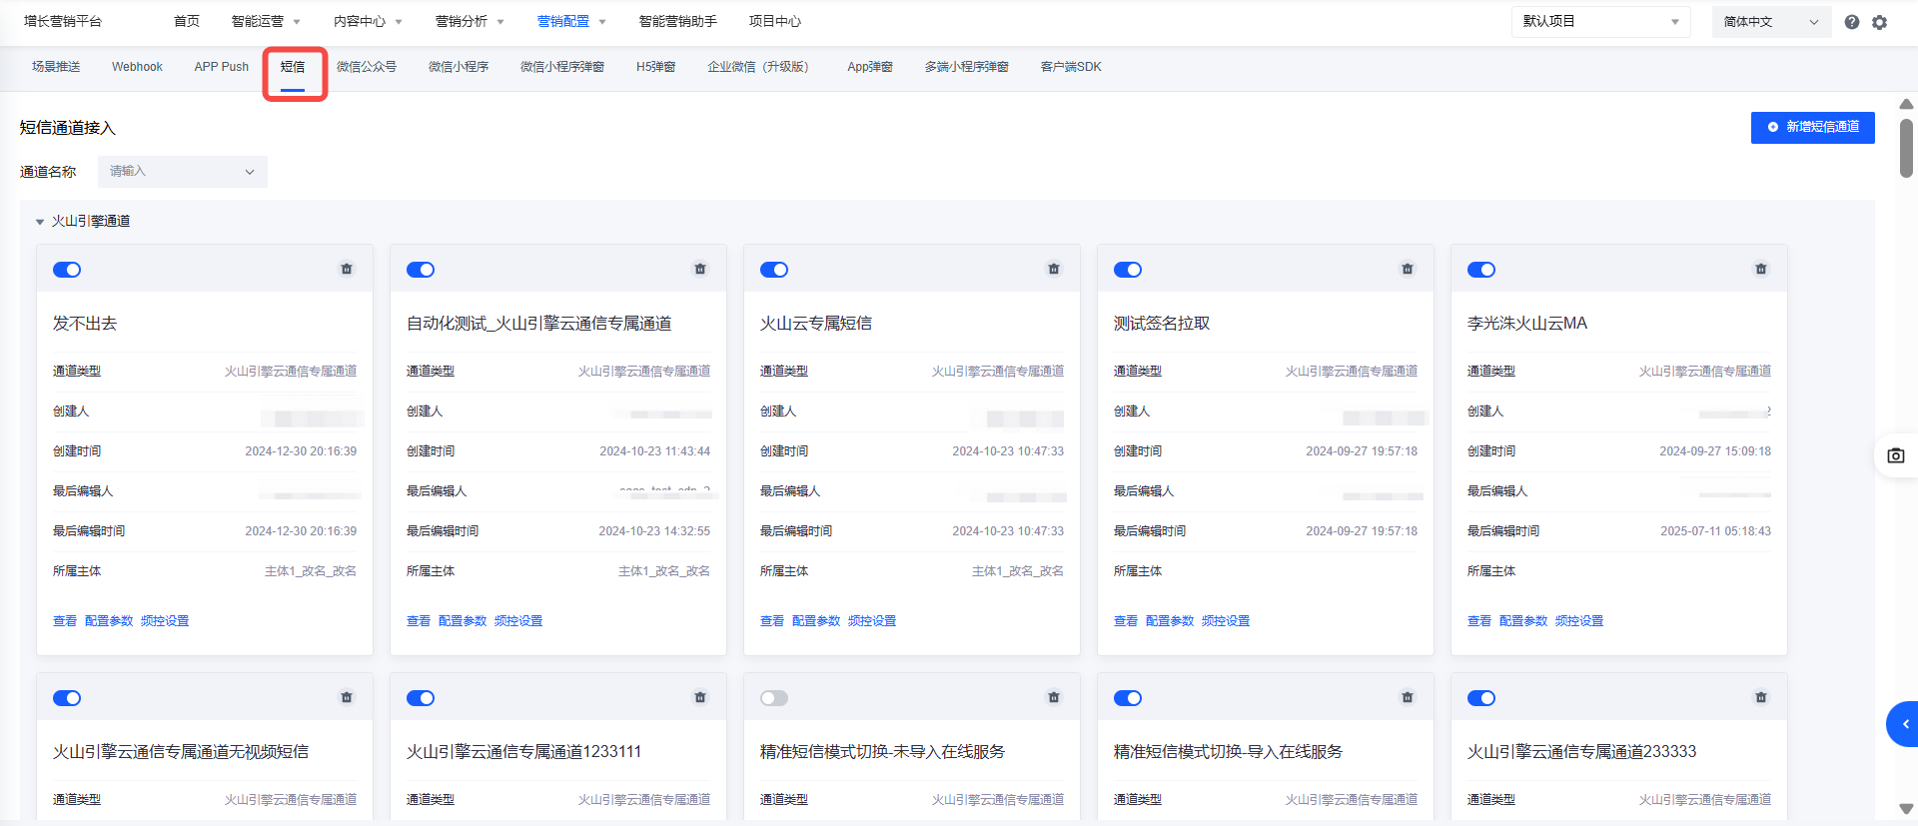Screen dimensions: 1918x826
Task: Collapse the 火山引擎通道 group
Action: 40,222
